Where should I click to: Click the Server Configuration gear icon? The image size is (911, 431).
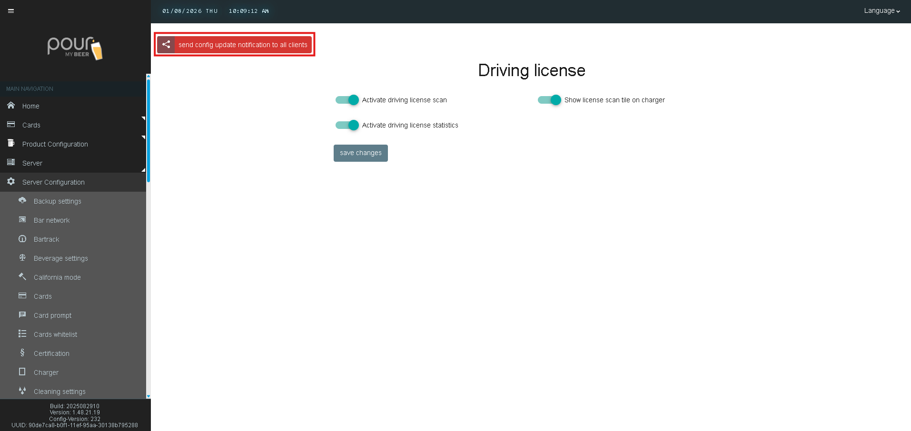11,182
